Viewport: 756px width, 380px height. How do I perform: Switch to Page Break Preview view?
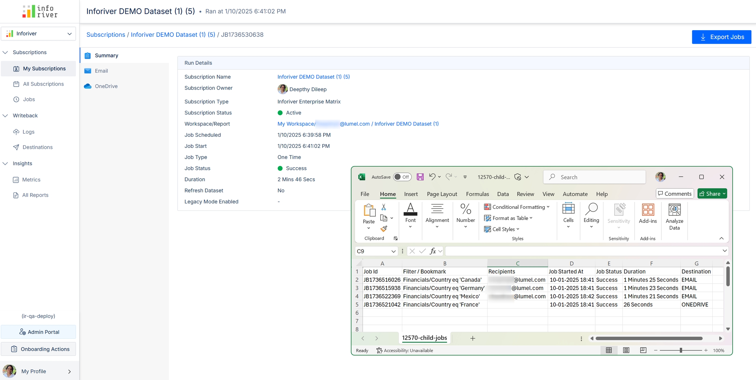tap(643, 350)
